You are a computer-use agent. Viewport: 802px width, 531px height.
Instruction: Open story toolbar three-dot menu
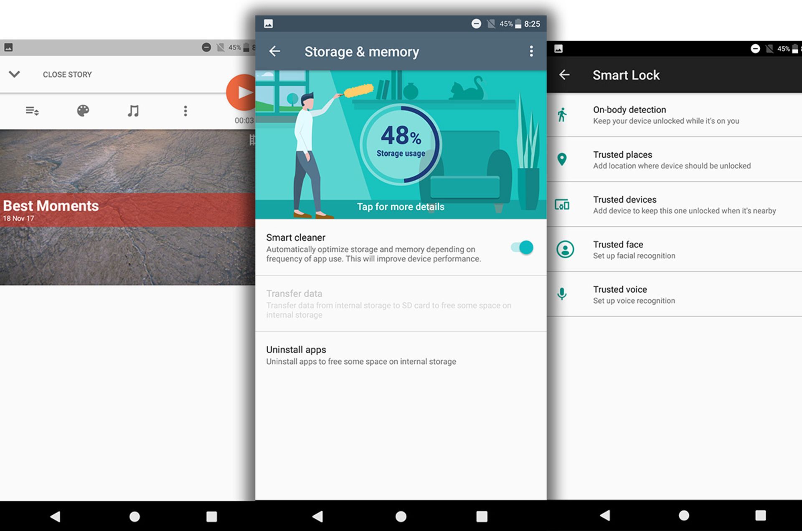185,111
